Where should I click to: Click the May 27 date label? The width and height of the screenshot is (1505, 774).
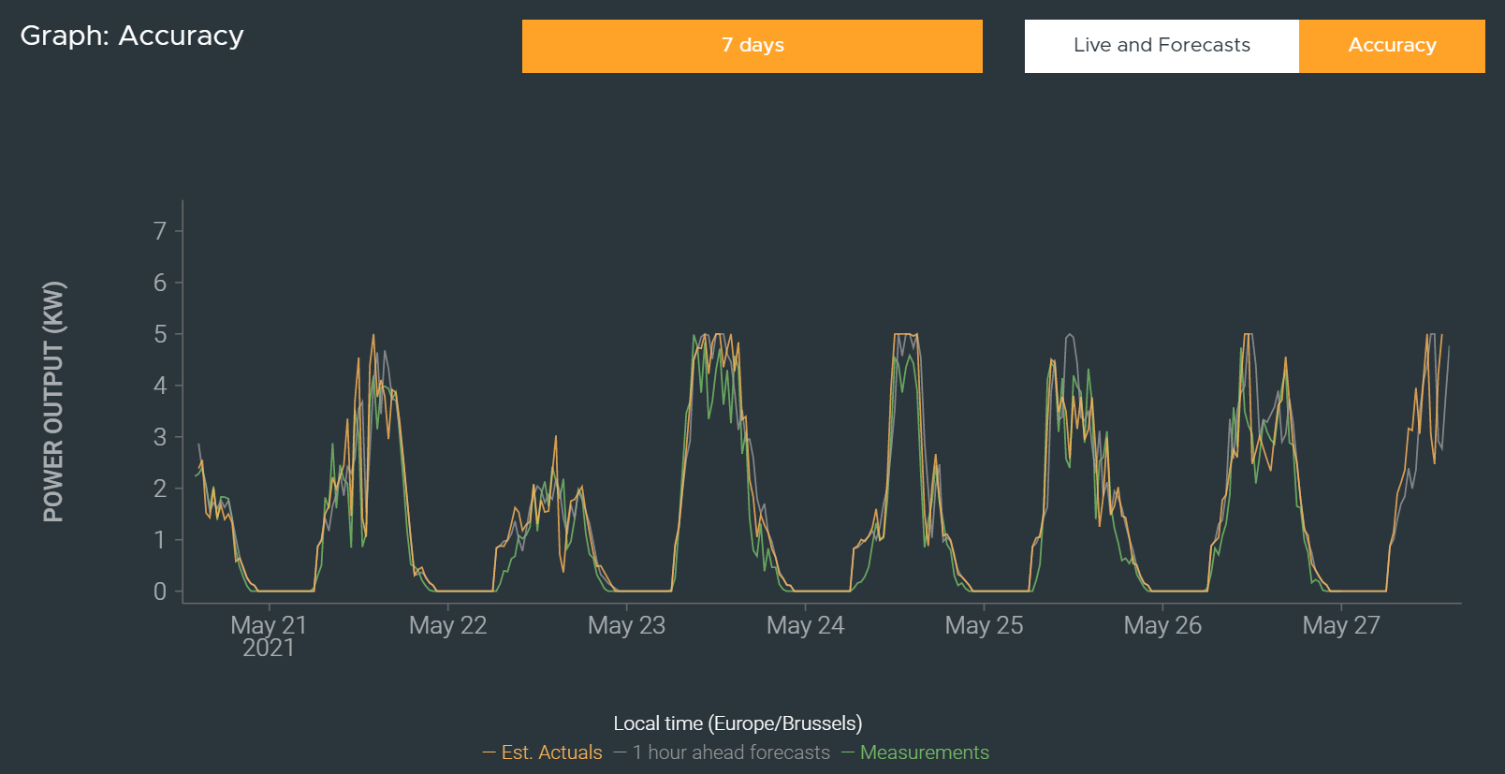1340,625
